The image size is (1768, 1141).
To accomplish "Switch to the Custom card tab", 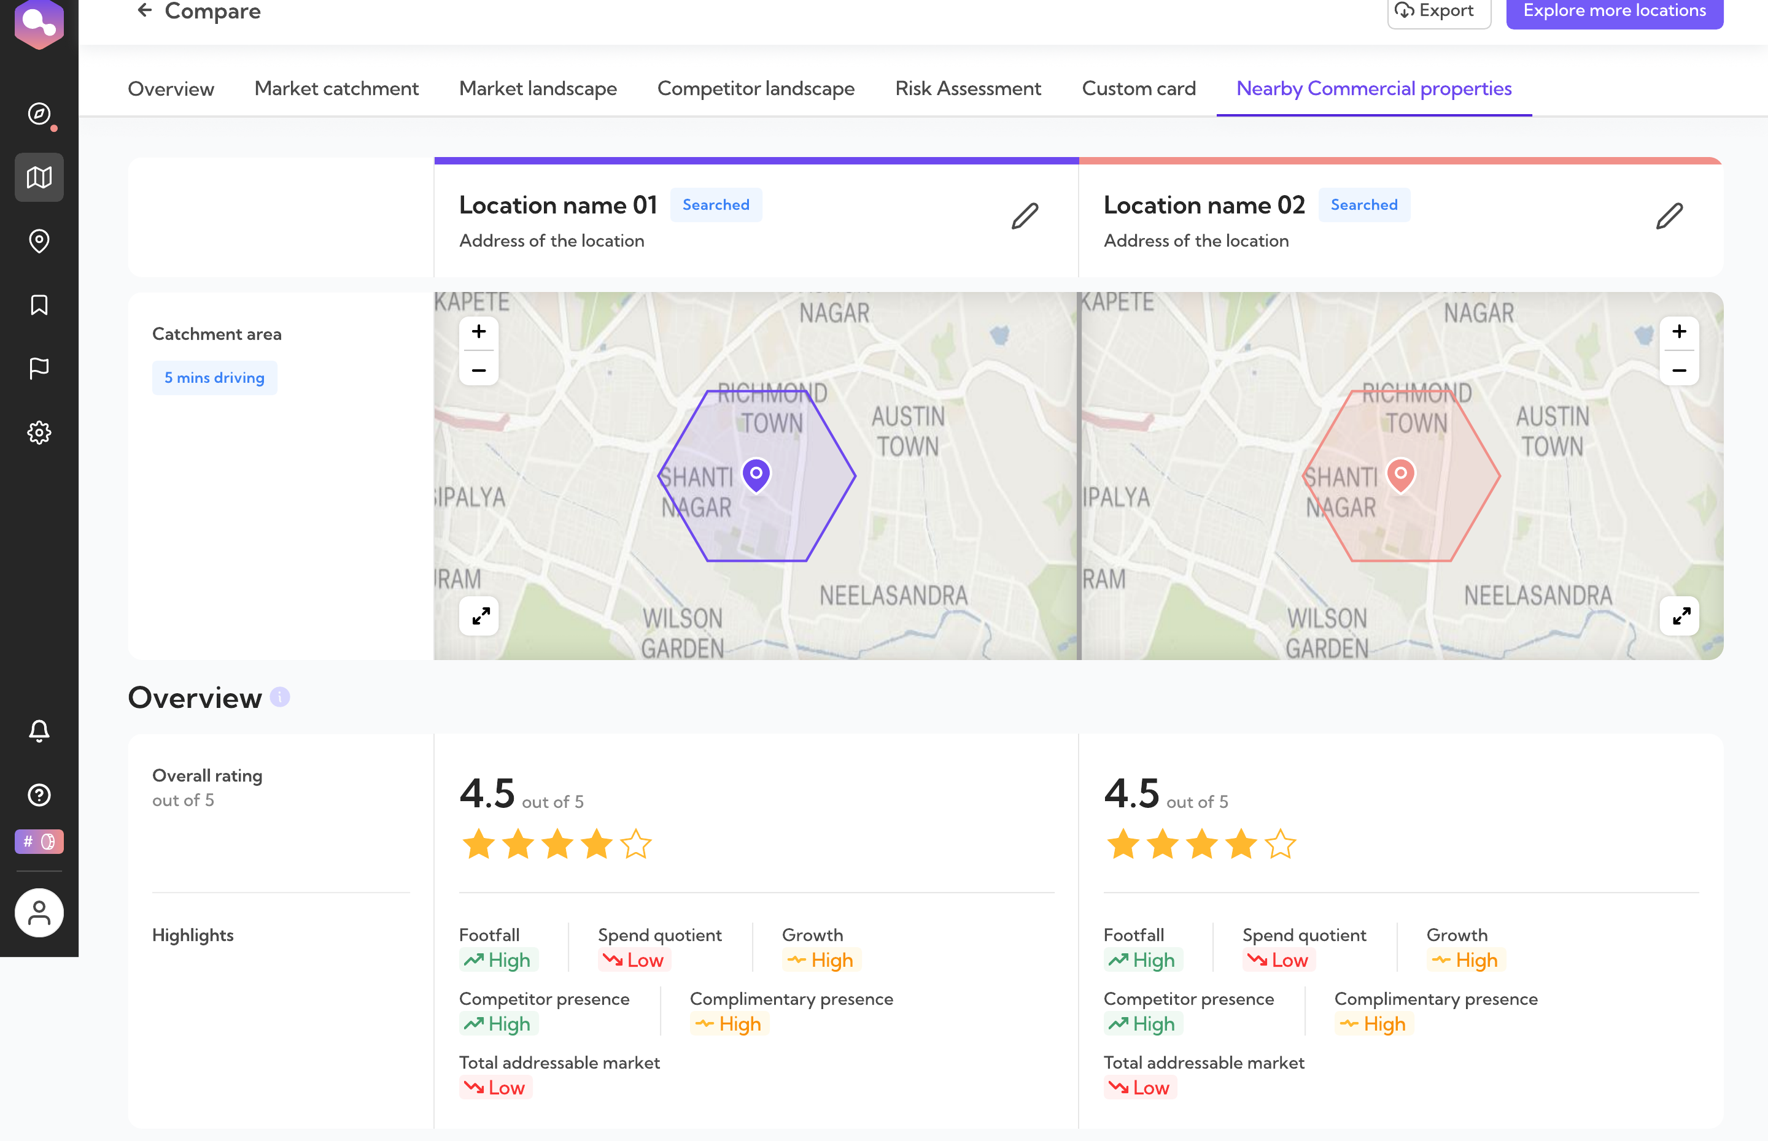I will [1139, 88].
